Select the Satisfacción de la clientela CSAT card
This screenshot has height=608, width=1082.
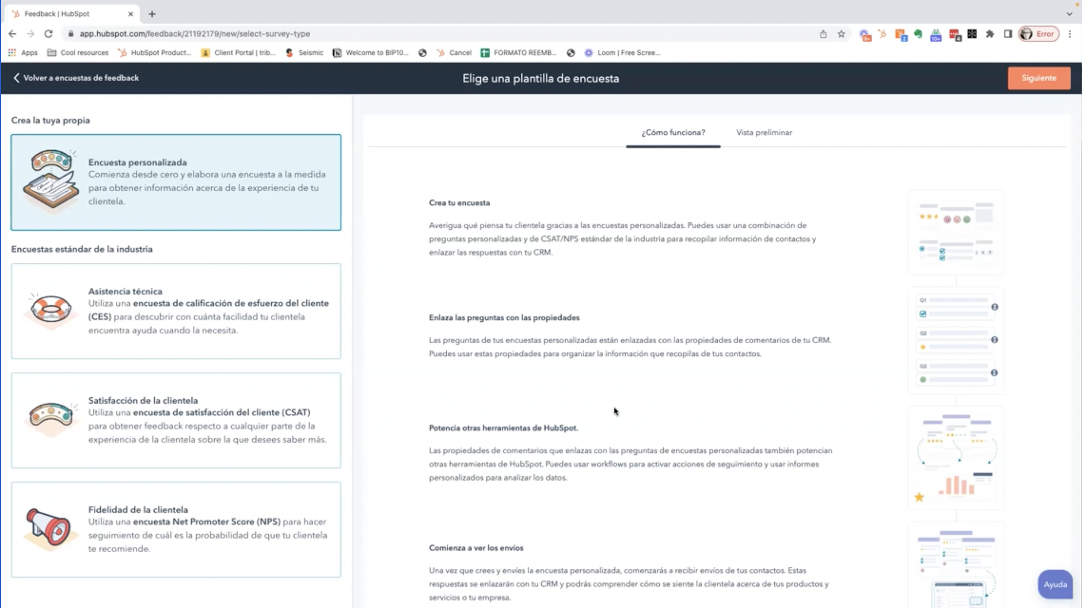[x=176, y=420]
